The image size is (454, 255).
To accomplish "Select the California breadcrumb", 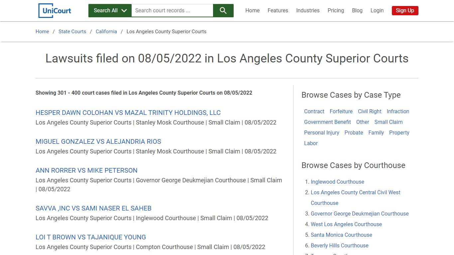I will coord(106,32).
